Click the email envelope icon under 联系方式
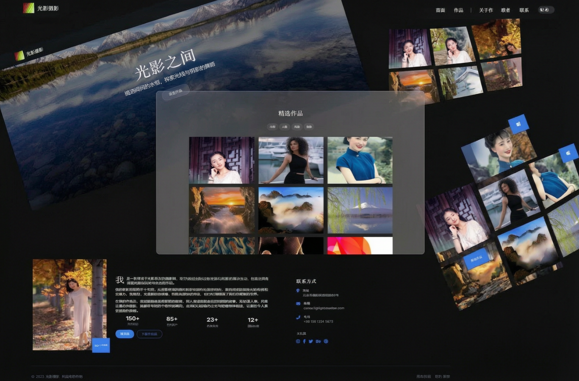 298,304
